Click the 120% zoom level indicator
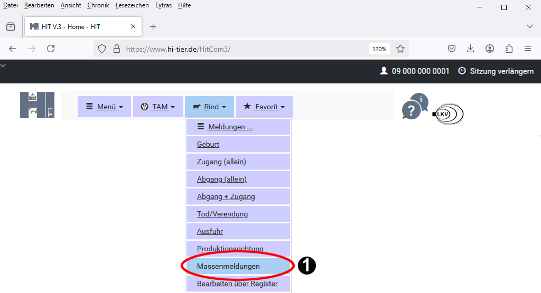This screenshot has height=293, width=541. (379, 49)
